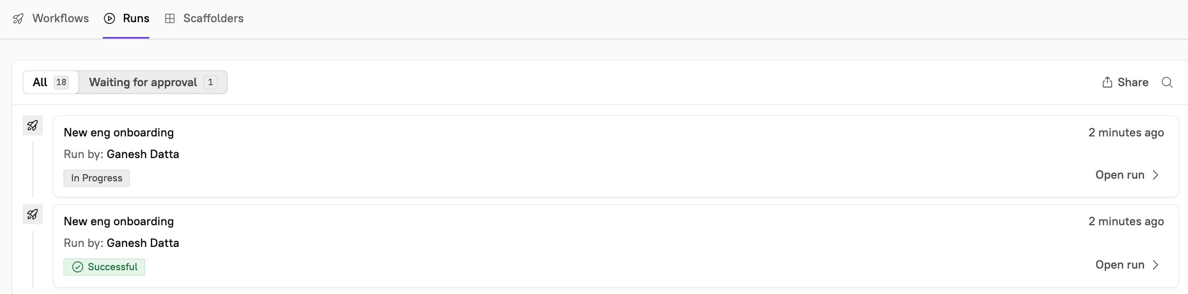Click the green Successful checkmark icon
1188x294 pixels.
pos(78,267)
